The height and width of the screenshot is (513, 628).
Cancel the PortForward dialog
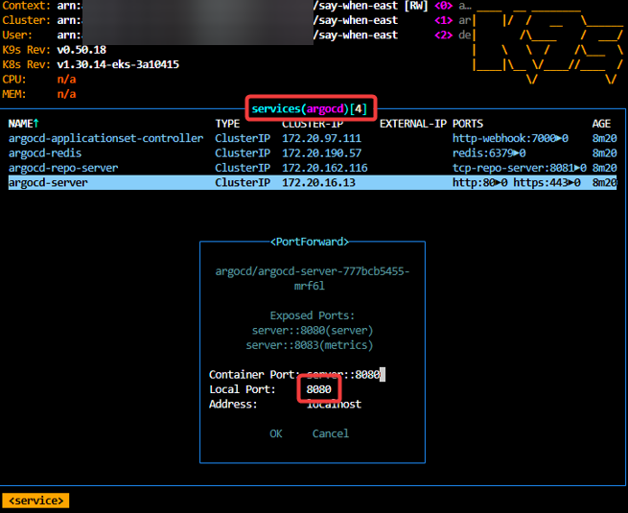(x=330, y=433)
